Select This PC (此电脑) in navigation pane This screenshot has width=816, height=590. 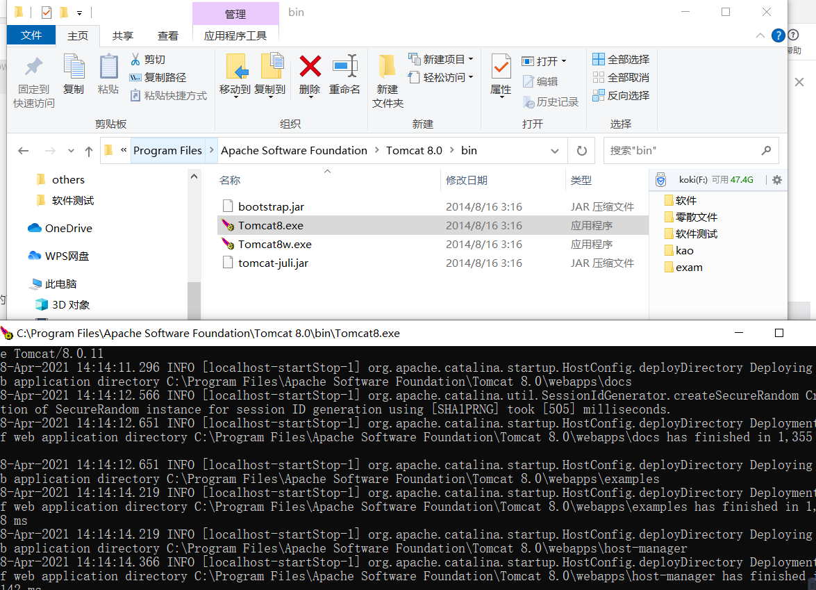click(x=53, y=284)
